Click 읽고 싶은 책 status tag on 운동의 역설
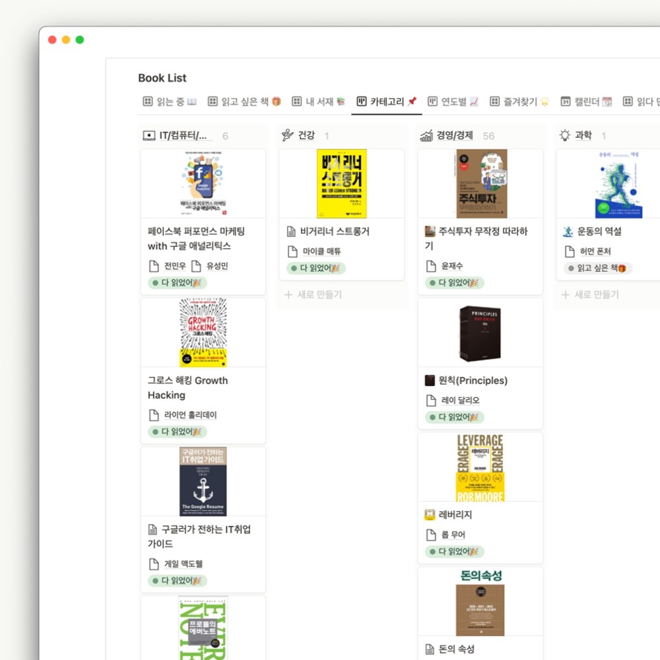 coord(598,268)
